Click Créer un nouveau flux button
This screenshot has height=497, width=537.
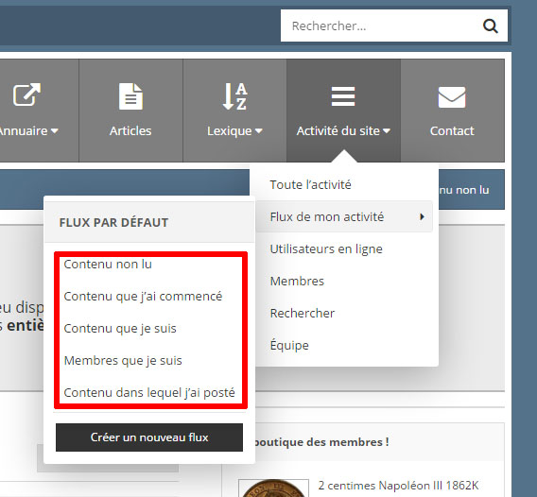(x=149, y=437)
